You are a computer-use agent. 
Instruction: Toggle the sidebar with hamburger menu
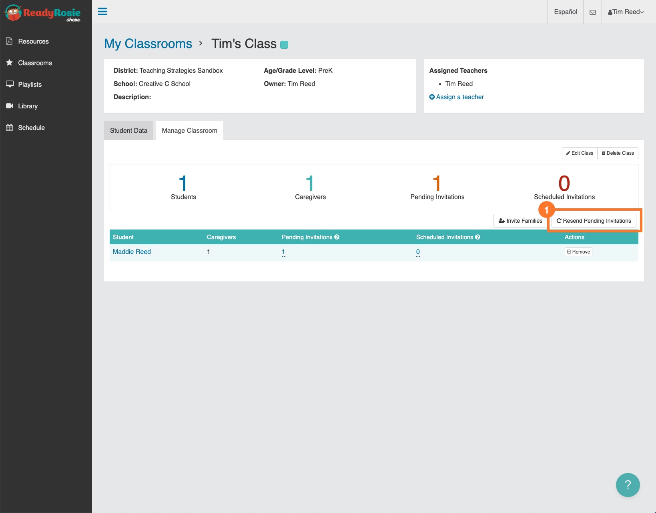(x=102, y=12)
